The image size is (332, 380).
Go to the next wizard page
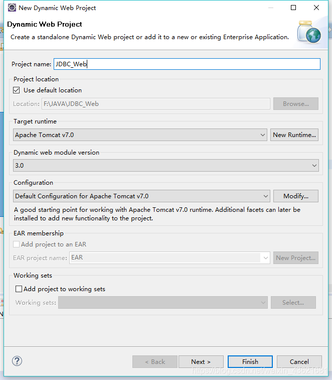pyautogui.click(x=201, y=362)
